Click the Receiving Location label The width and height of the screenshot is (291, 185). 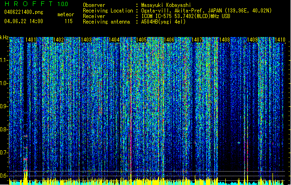point(108,11)
